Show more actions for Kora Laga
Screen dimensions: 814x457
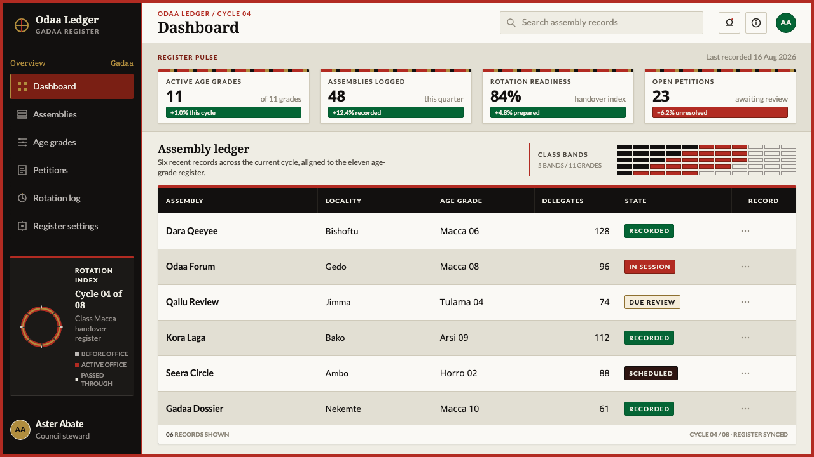[745, 338]
